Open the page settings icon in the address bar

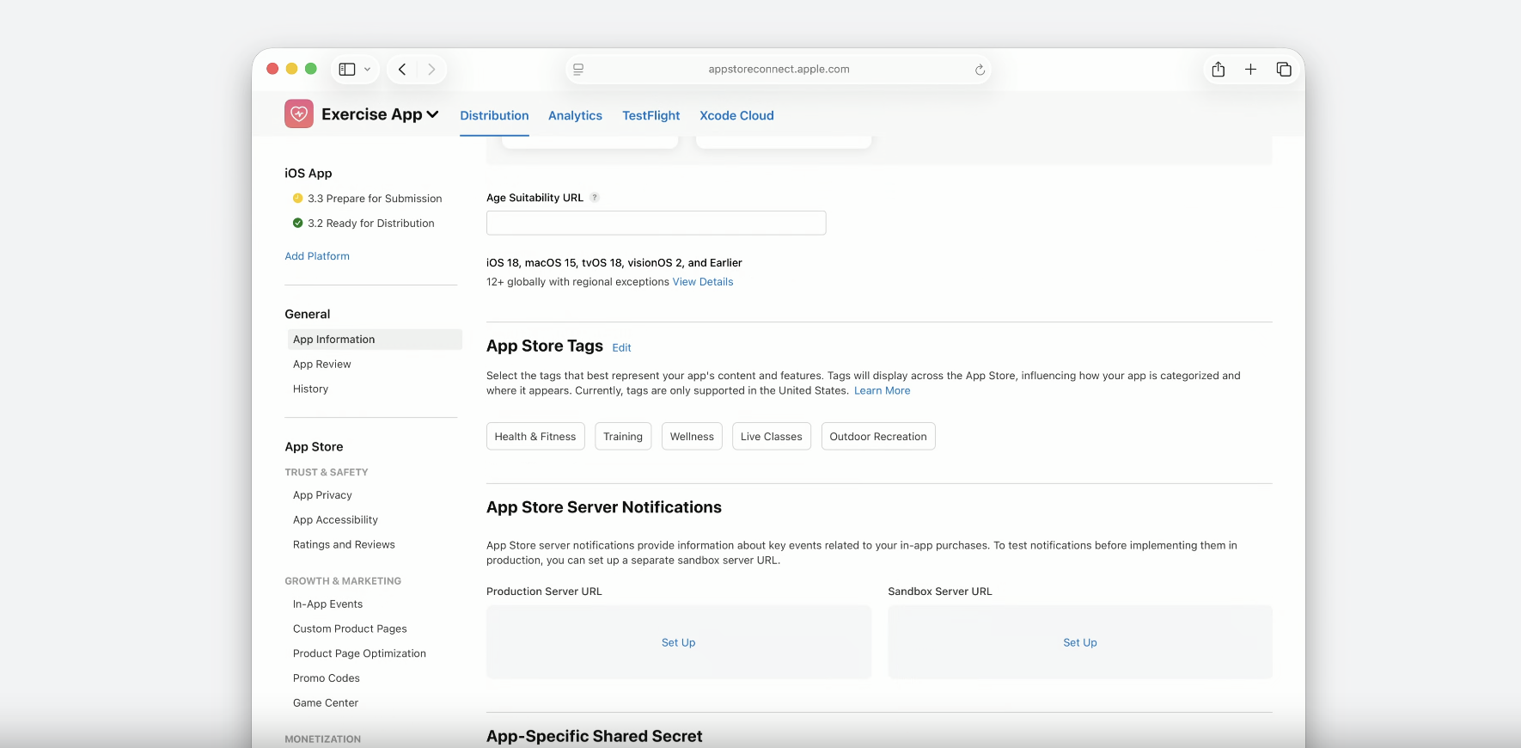pos(578,70)
